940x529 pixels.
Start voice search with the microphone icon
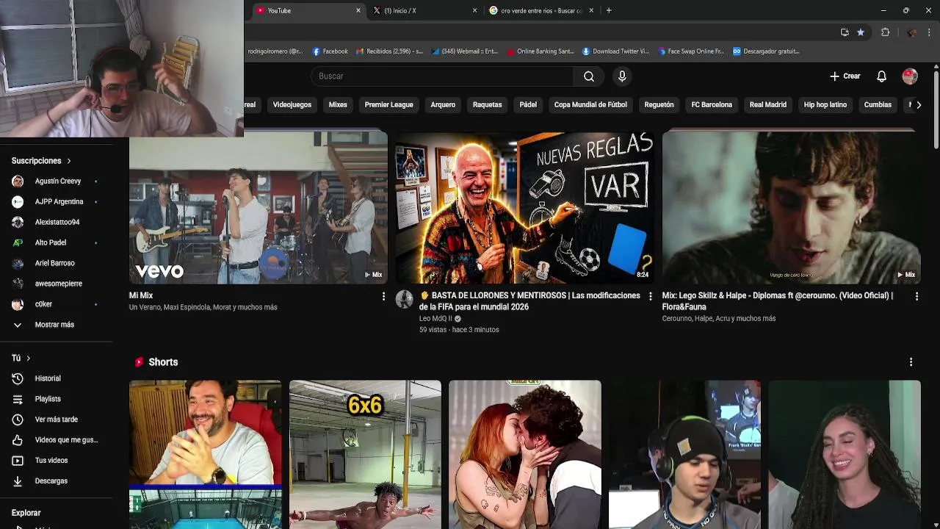point(622,76)
